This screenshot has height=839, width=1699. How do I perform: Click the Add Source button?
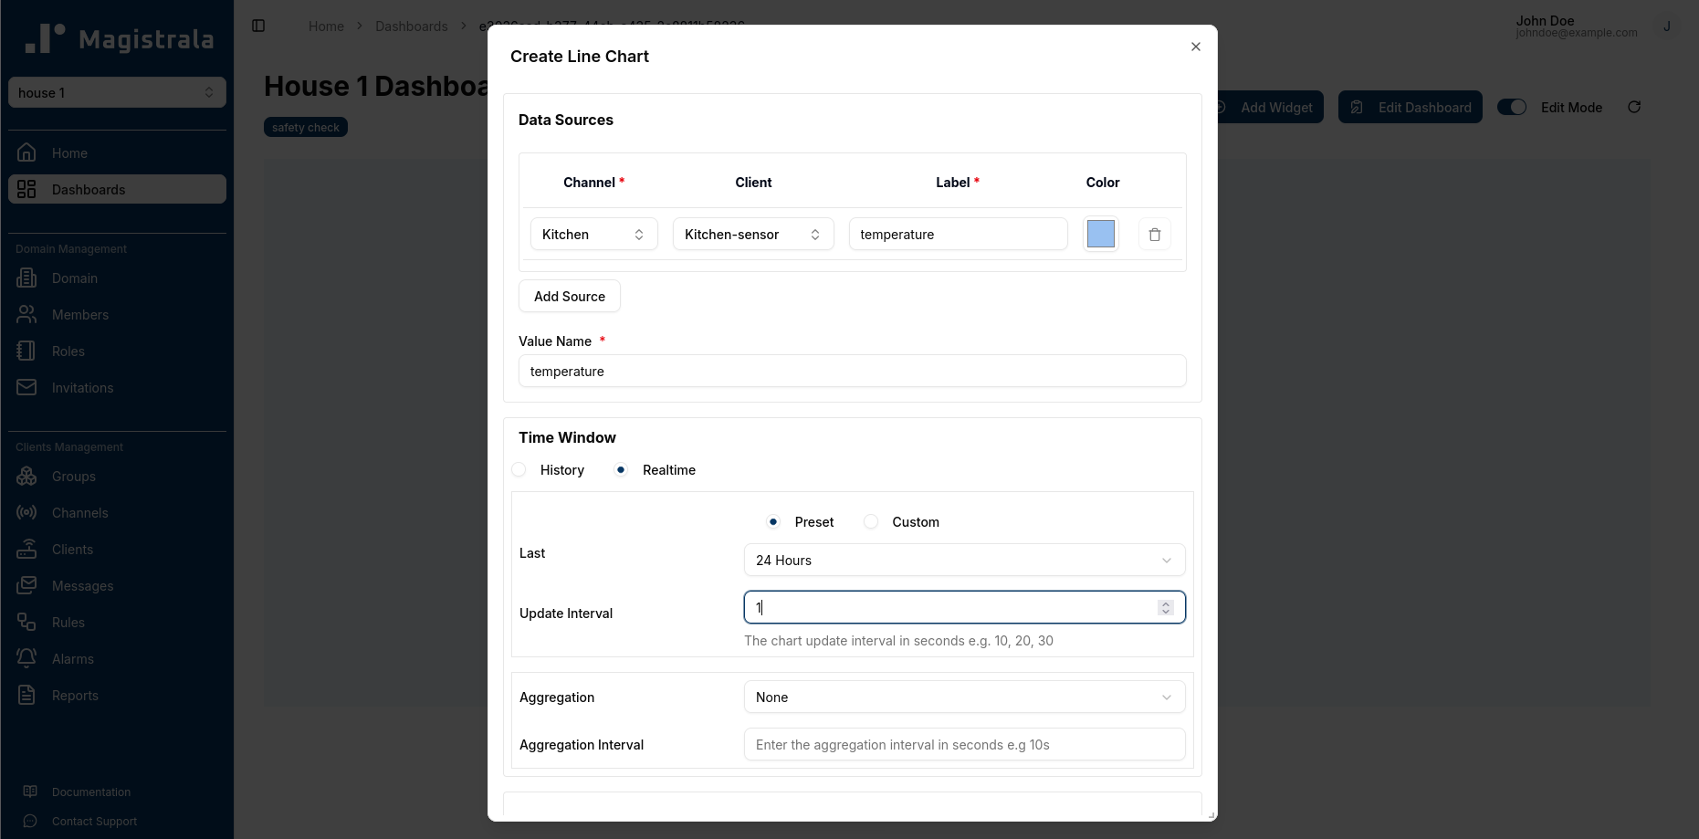(569, 296)
